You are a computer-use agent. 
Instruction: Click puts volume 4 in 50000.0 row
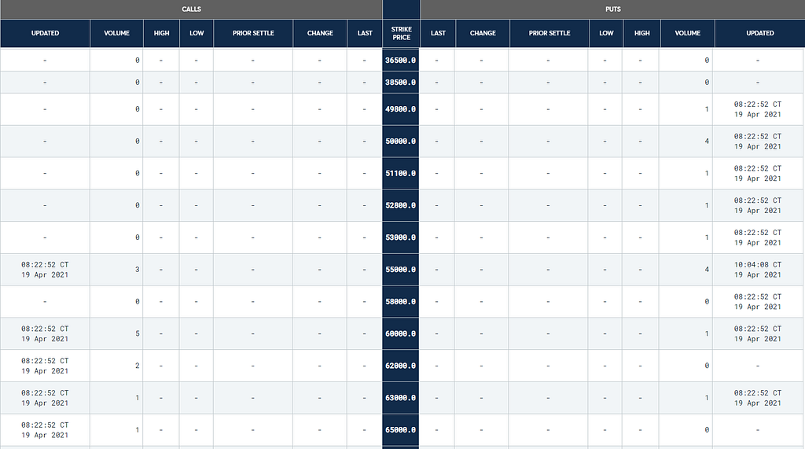point(707,142)
